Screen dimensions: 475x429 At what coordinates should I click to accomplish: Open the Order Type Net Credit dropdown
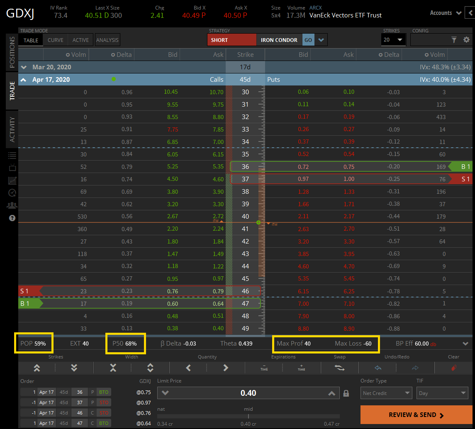tap(385, 393)
